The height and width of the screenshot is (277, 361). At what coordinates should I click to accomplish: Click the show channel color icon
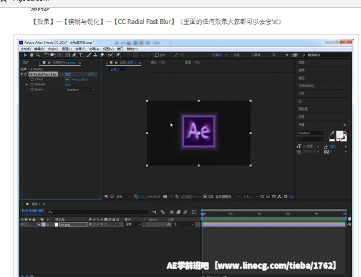point(177,197)
